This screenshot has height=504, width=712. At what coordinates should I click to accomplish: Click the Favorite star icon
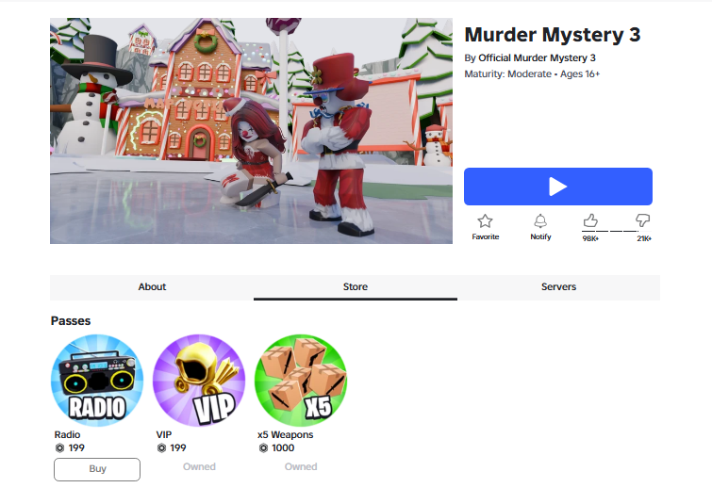pyautogui.click(x=485, y=221)
